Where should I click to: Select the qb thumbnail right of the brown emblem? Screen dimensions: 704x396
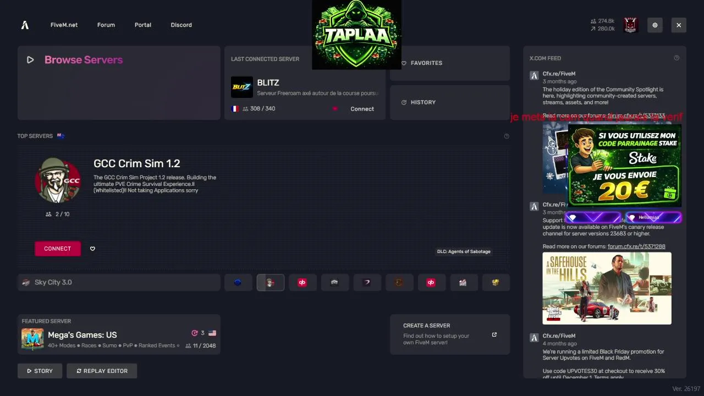click(431, 282)
